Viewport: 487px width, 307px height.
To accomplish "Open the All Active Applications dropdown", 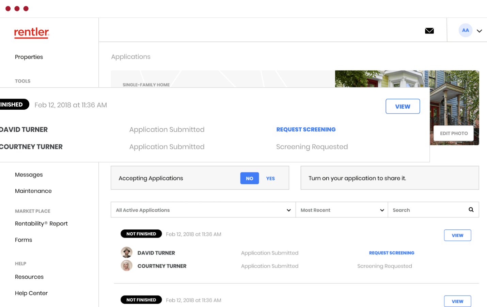I will (203, 210).
